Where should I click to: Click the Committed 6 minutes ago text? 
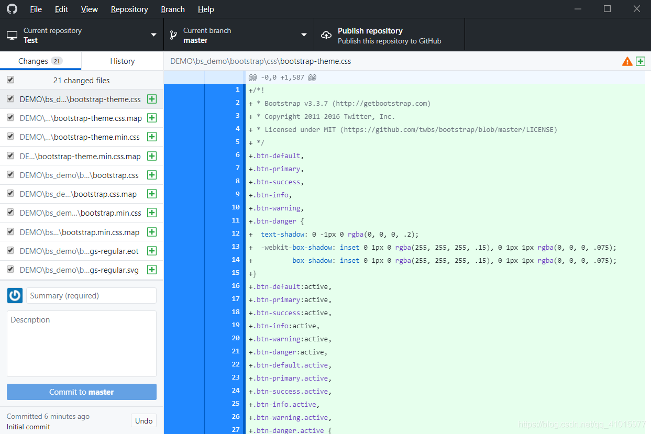coord(48,416)
